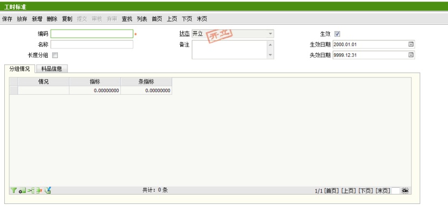This screenshot has height=213, width=448.
Task: Click the 指标 cell showing 0.00000000
Action: click(x=95, y=90)
